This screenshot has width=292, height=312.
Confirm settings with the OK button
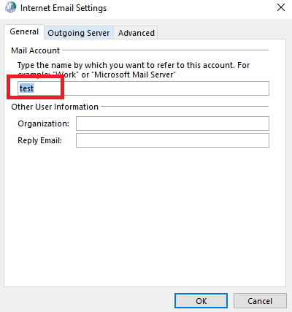click(x=201, y=301)
